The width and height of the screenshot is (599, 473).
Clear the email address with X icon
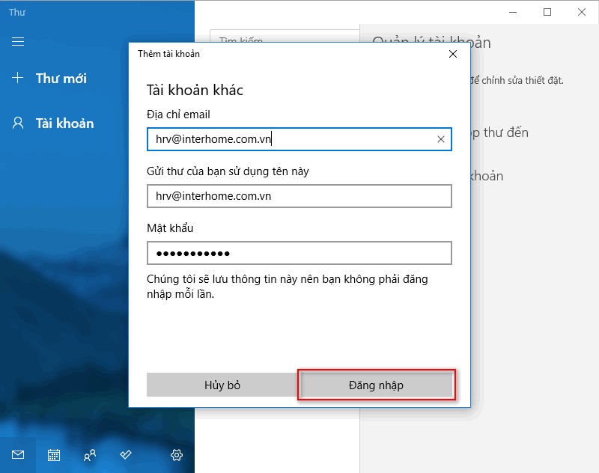point(441,139)
